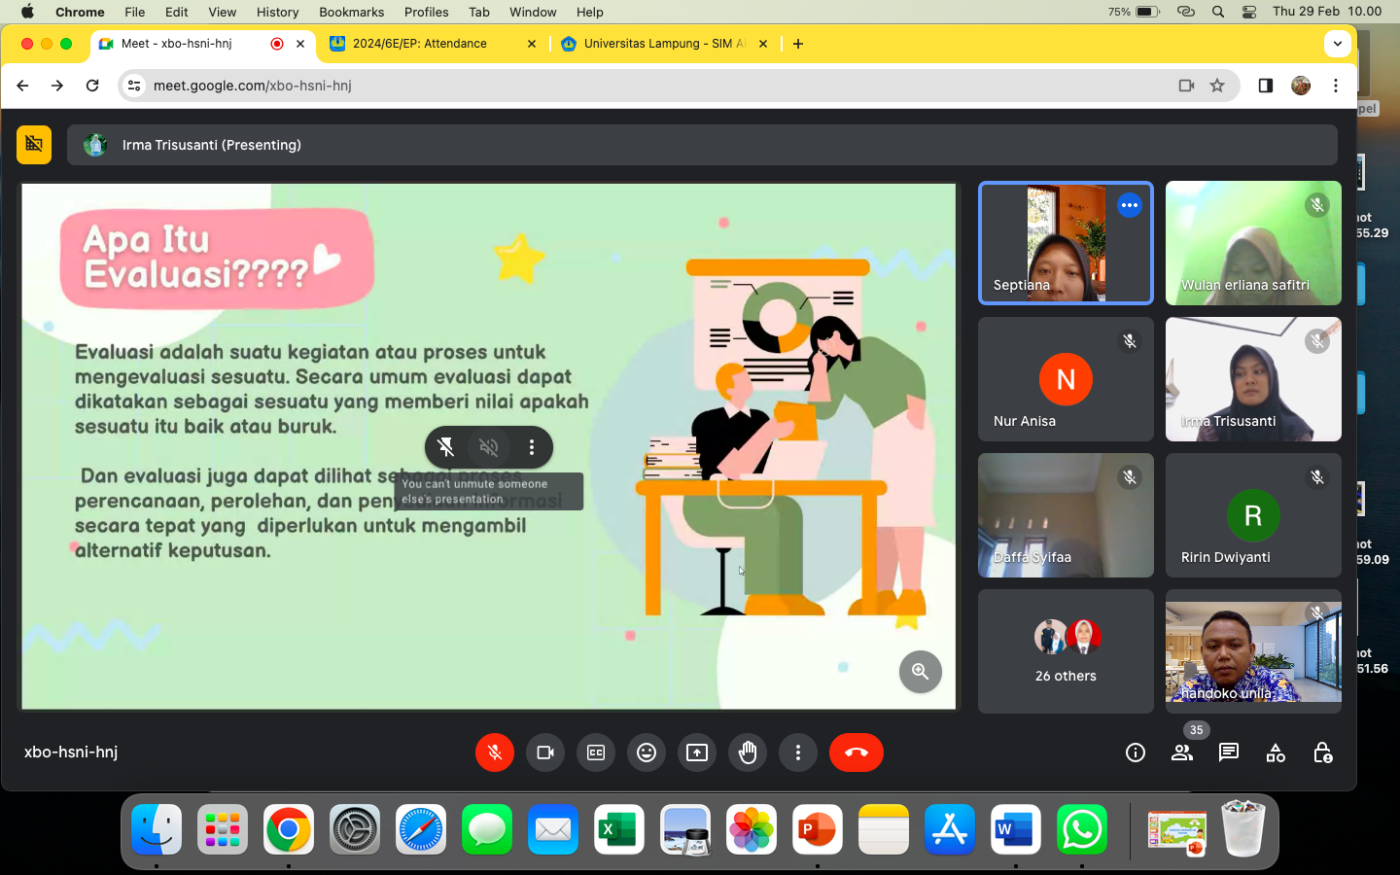
Task: Click the Present now screen share icon
Action: coord(697,752)
